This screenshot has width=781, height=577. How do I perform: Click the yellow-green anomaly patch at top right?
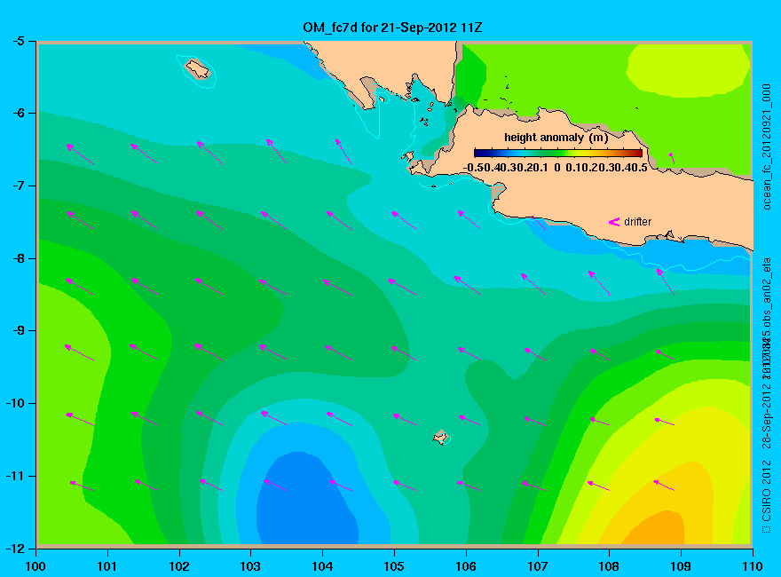[687, 70]
